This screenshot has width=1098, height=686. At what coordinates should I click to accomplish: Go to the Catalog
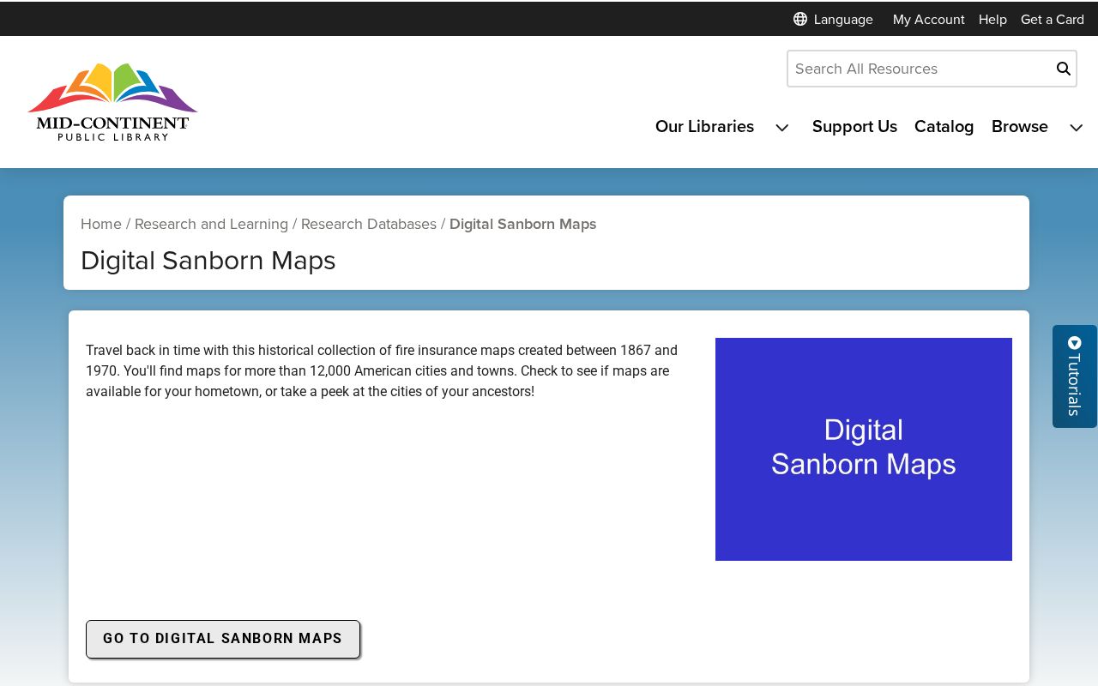944,127
